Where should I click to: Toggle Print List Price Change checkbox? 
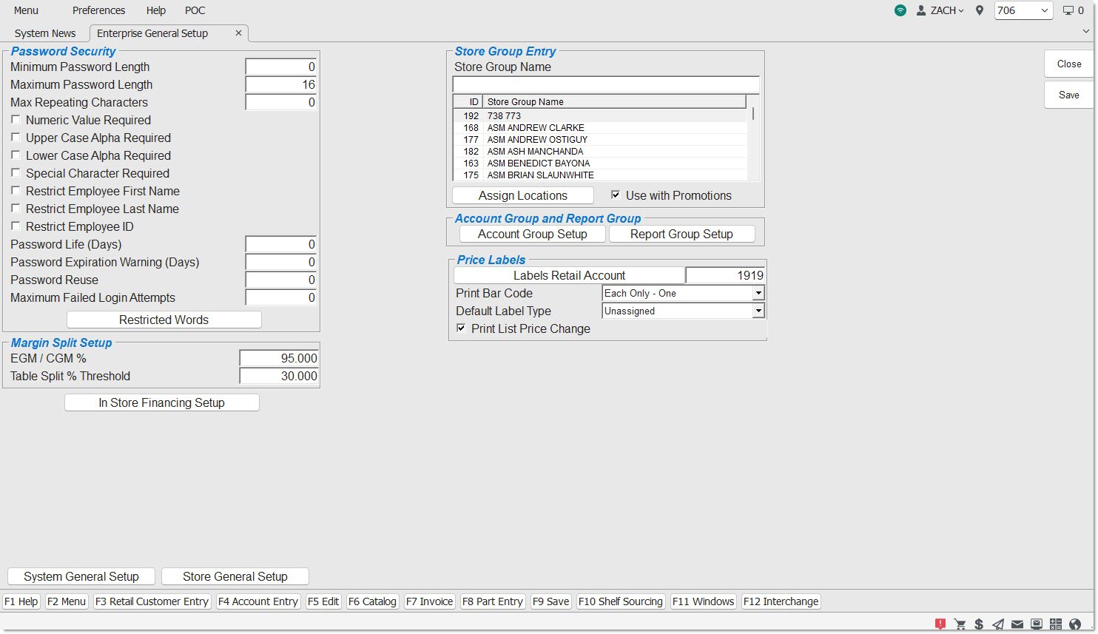click(461, 328)
